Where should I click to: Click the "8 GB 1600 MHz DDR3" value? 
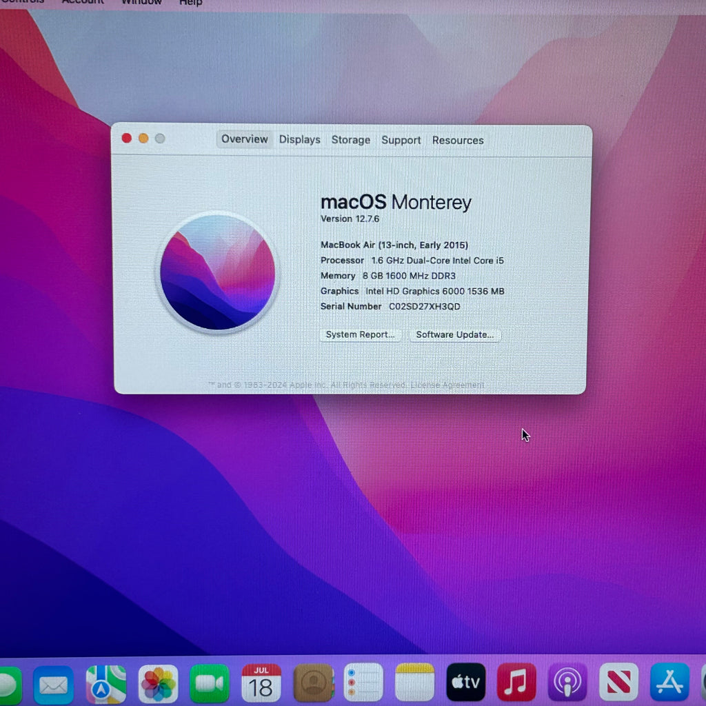pos(409,276)
